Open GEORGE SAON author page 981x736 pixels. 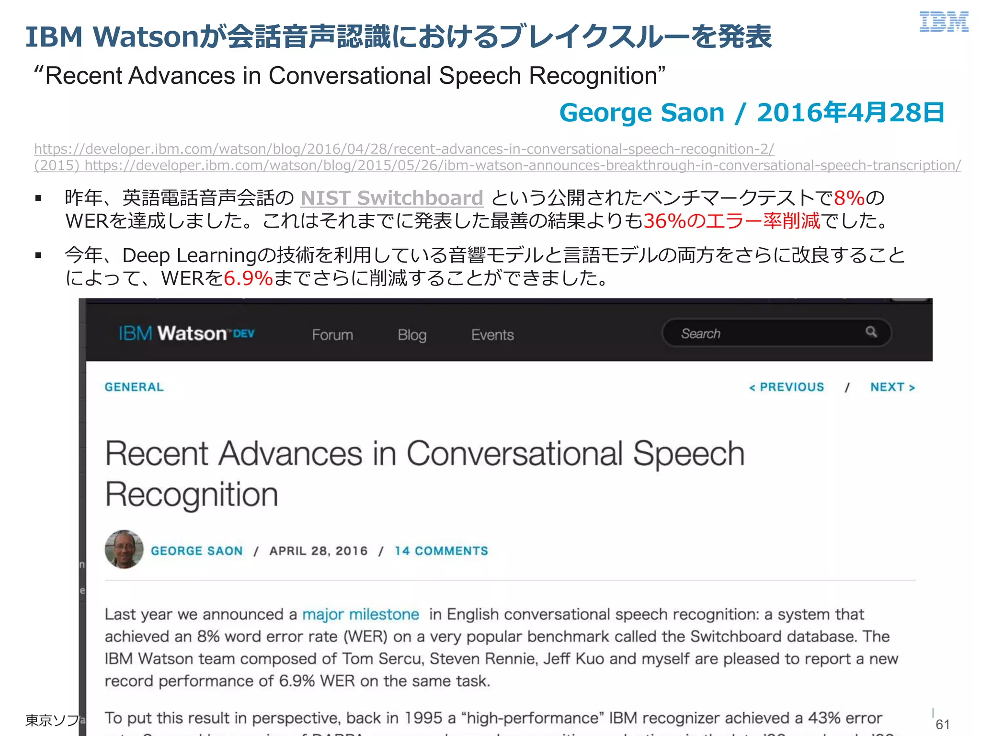tap(197, 551)
